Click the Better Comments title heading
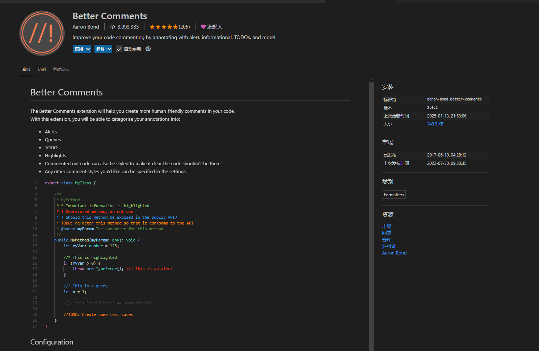The image size is (539, 351). (110, 16)
